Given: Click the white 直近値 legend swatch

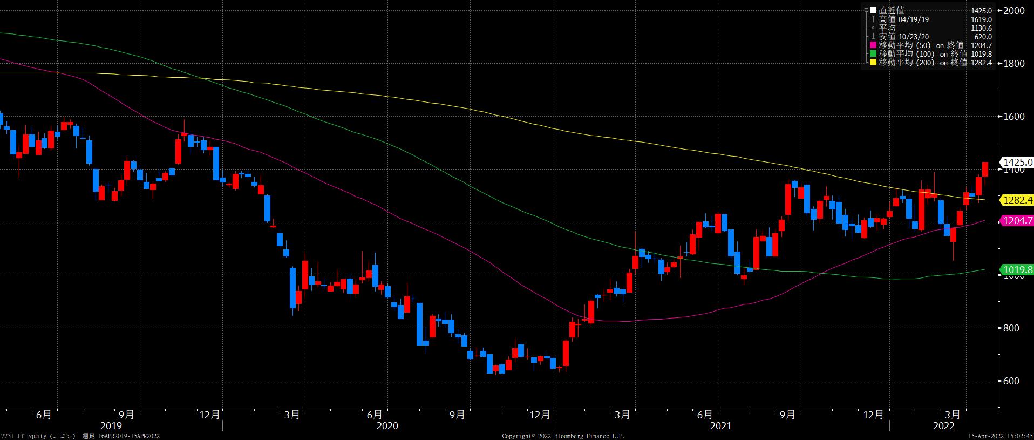Looking at the screenshot, I should [x=873, y=10].
